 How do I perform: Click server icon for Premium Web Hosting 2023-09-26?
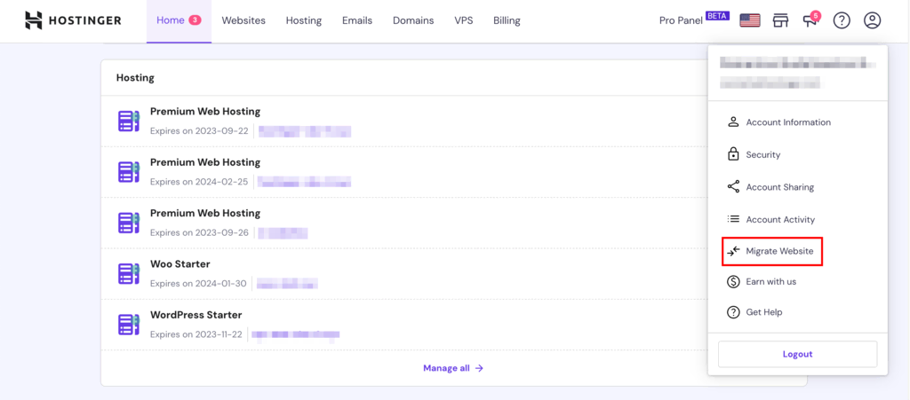click(129, 223)
